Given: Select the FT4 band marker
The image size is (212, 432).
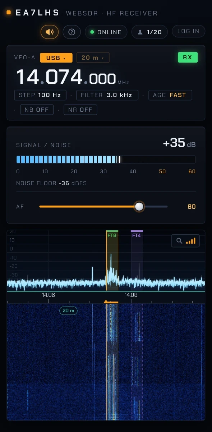Looking at the screenshot, I should click(137, 235).
